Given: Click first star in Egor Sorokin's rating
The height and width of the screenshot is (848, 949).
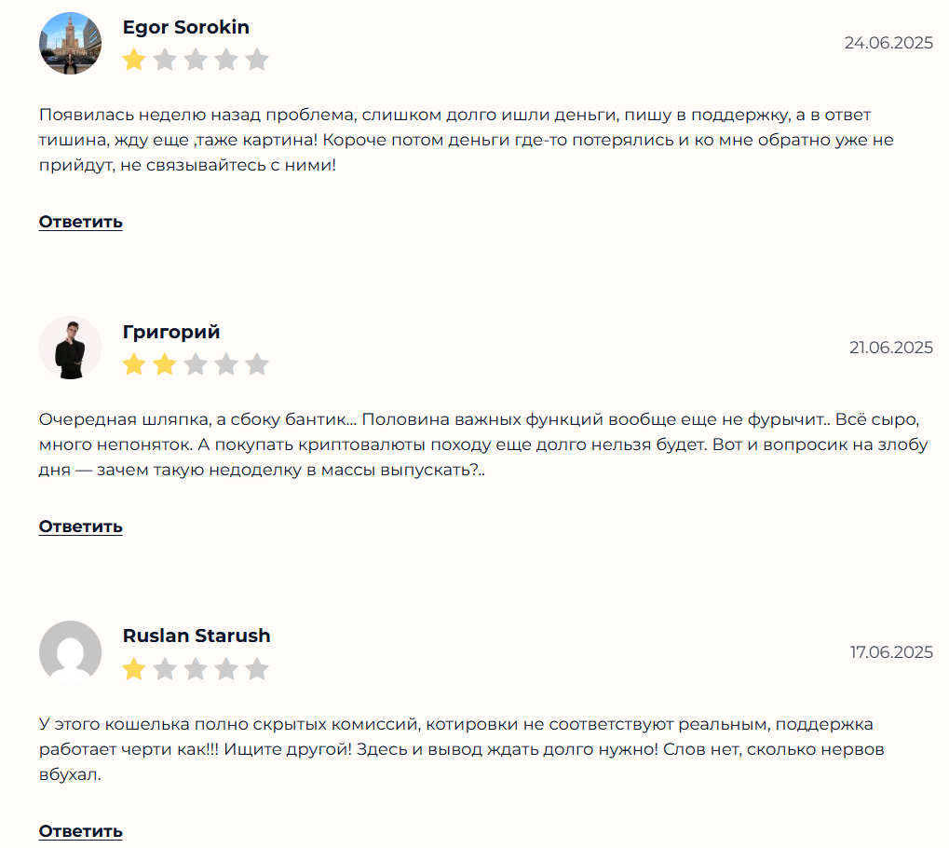Looking at the screenshot, I should point(134,61).
